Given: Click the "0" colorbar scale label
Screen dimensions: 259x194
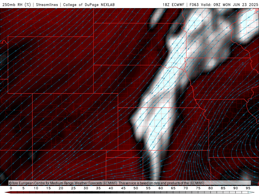Looking at the screenshot, I should tap(11, 188).
